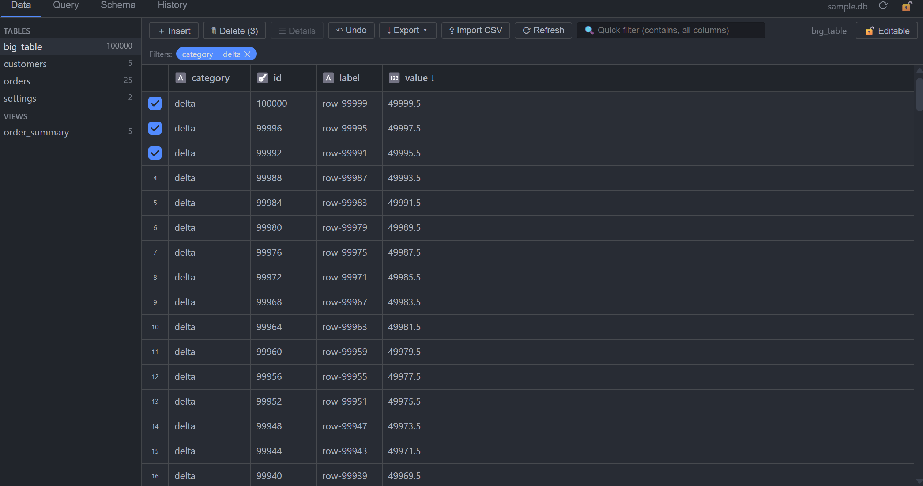
Task: Uncheck the row with id 100000
Action: (155, 103)
